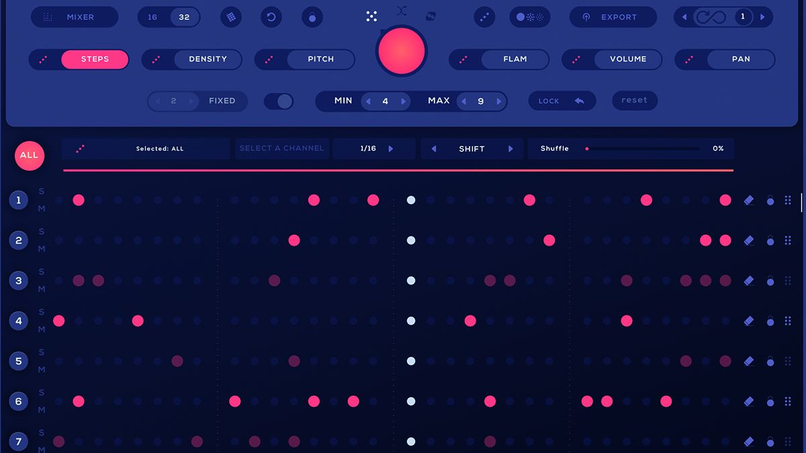Click the SHIFT right arrow

tap(510, 149)
